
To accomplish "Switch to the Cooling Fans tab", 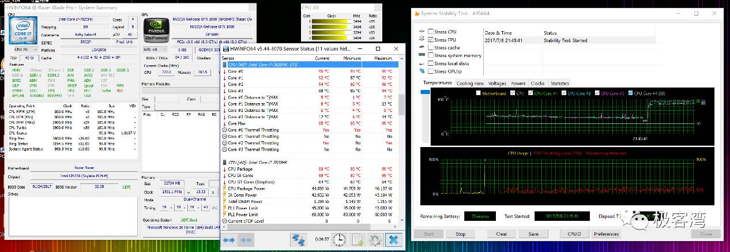I will click(470, 84).
